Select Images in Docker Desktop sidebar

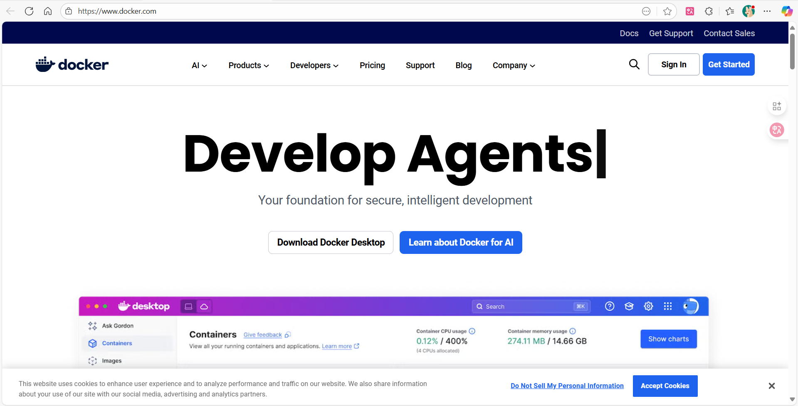112,361
